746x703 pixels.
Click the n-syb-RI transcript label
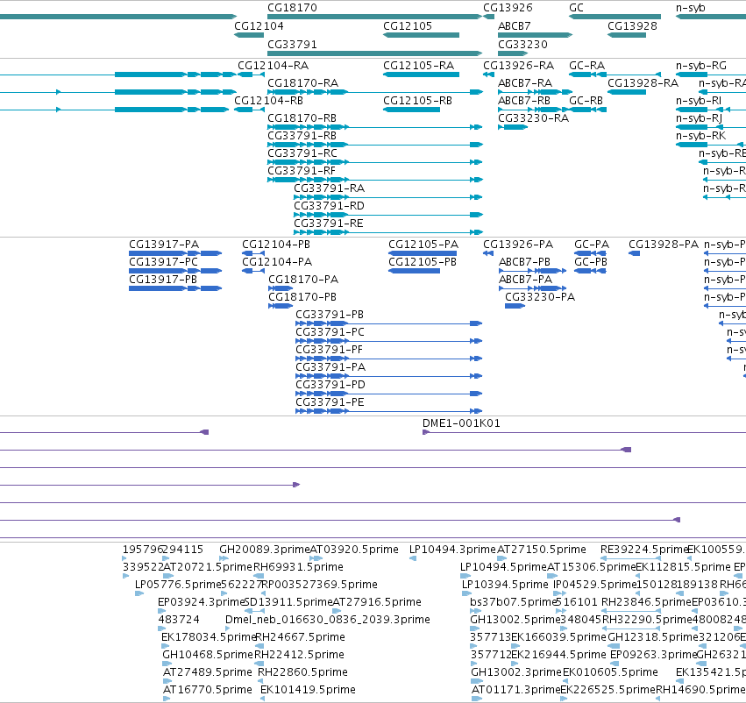click(x=699, y=101)
